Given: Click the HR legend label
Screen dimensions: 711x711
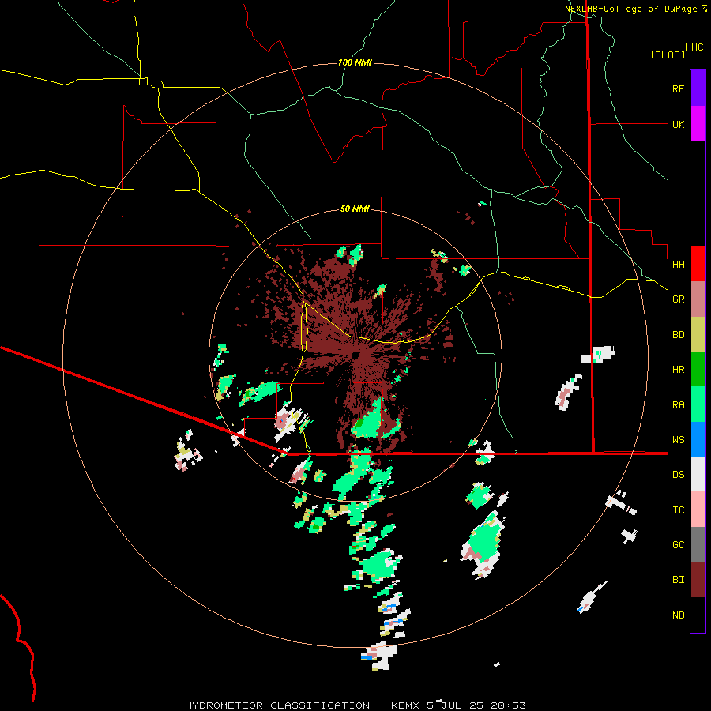Looking at the screenshot, I should (678, 369).
